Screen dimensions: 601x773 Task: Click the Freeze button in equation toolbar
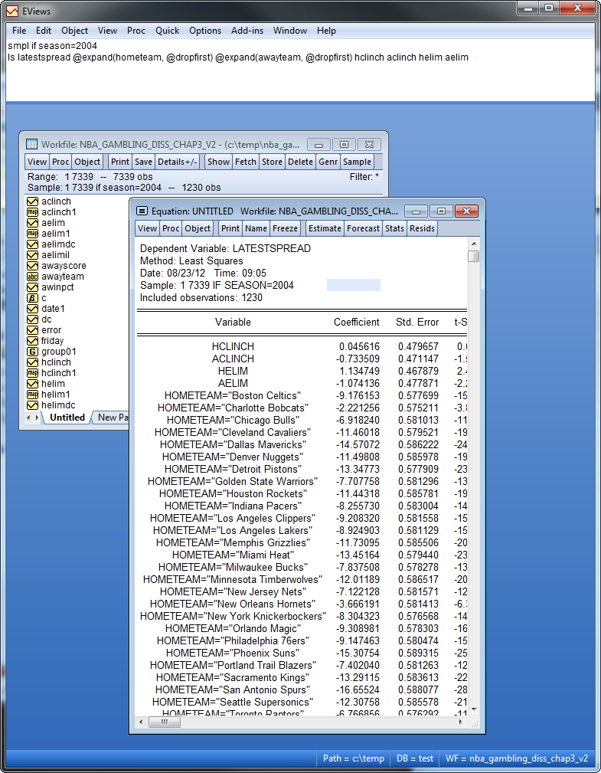pos(286,228)
